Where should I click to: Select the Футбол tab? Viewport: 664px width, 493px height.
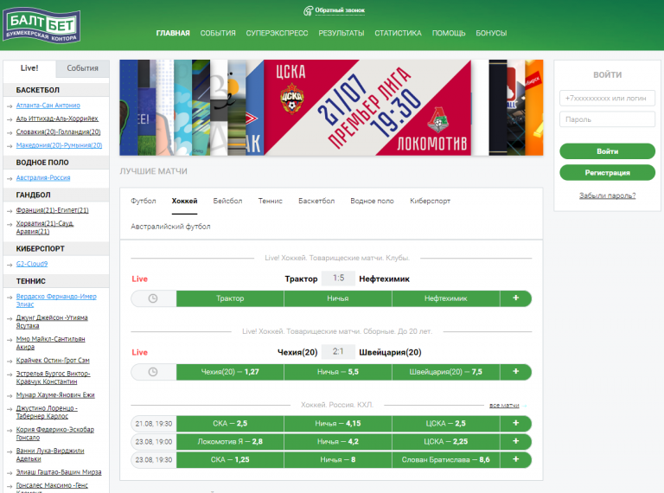pyautogui.click(x=144, y=202)
